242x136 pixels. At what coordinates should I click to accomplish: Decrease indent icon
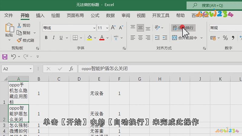(157, 37)
